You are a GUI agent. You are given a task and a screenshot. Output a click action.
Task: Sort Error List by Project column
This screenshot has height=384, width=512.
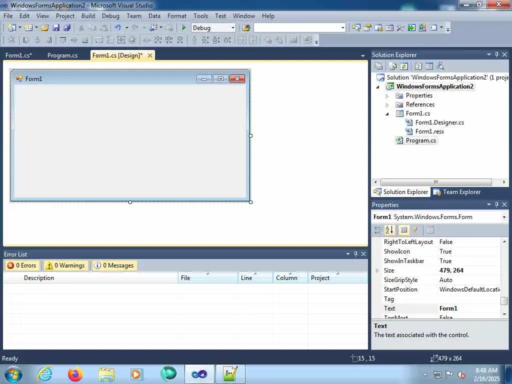click(337, 278)
